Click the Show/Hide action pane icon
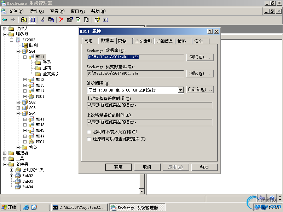Screen dimensions: 283x212 click(105, 20)
